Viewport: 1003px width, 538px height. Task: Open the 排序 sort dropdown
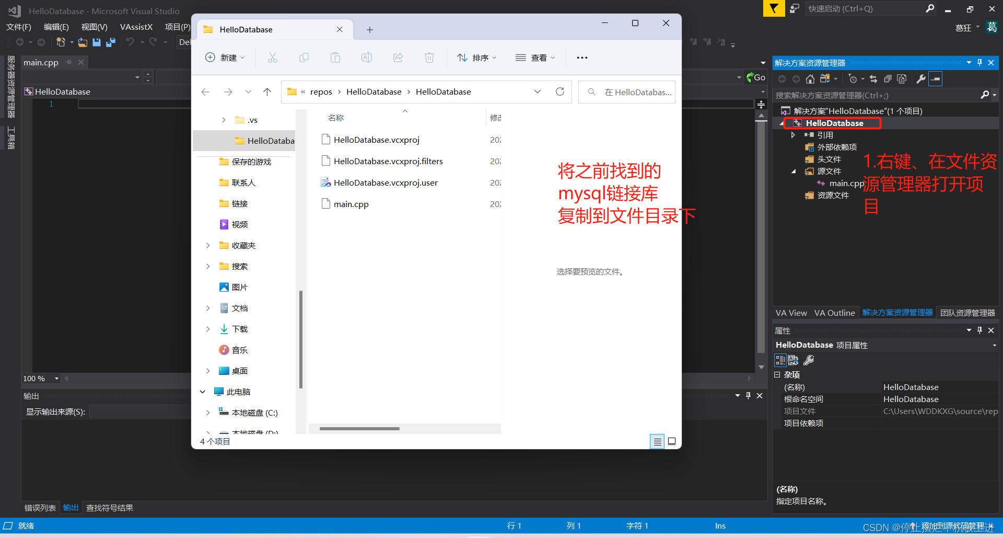[476, 58]
